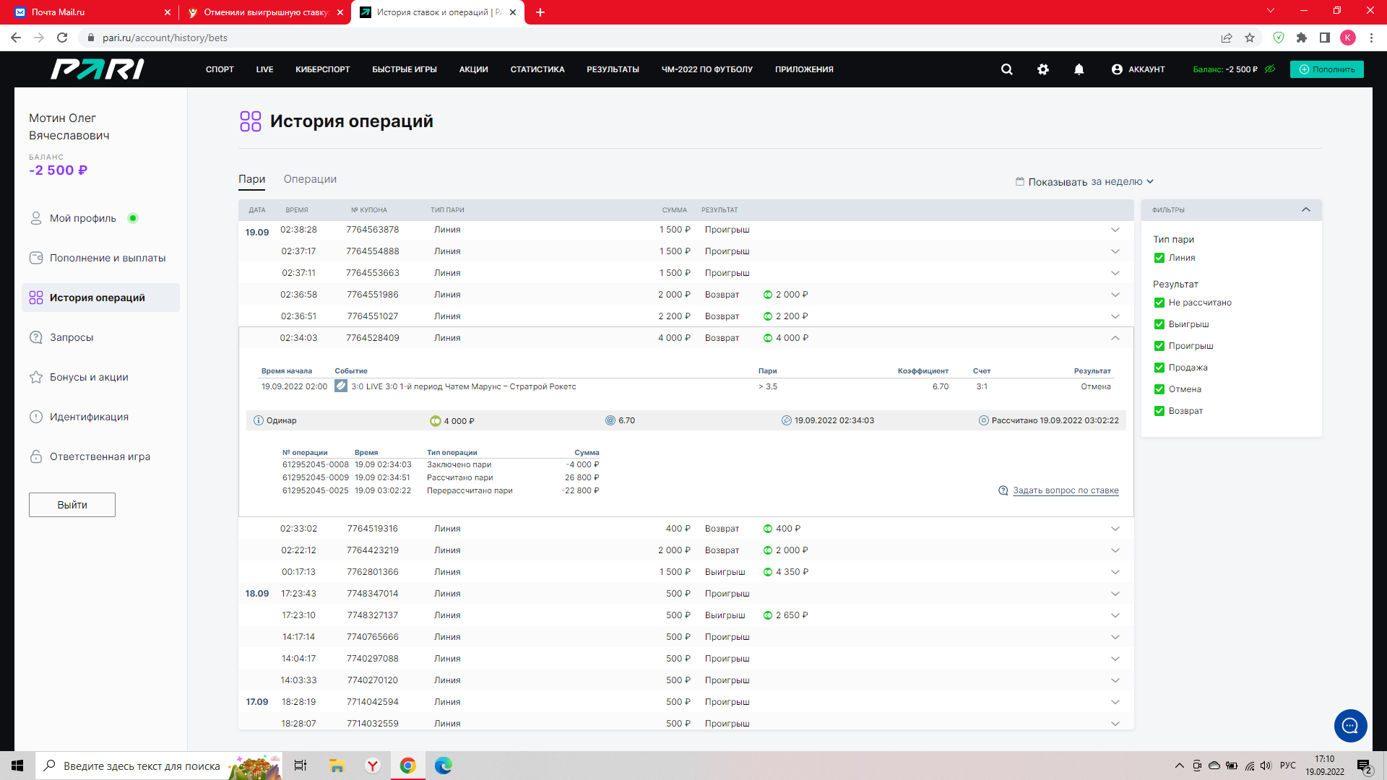
Task: Bookmark page with star icon
Action: click(1250, 38)
